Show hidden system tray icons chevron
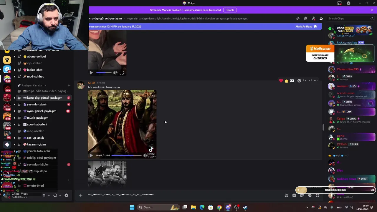The height and width of the screenshot is (212, 377). [307, 207]
